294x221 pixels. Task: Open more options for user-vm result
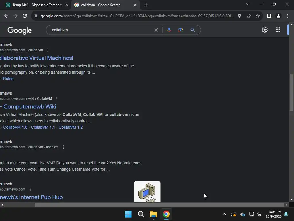pos(63,147)
